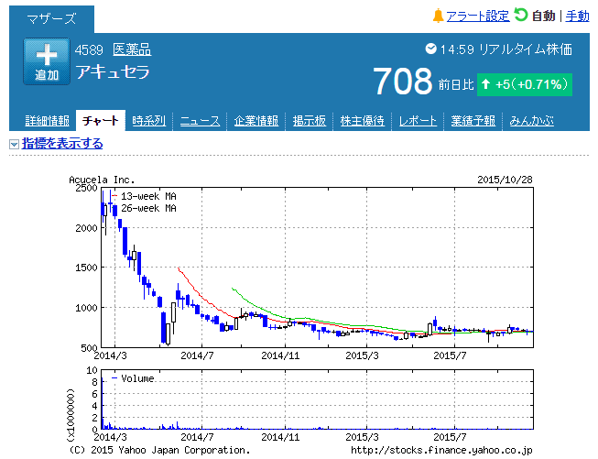Click the plus 追加 add-to-portfolio button
The height and width of the screenshot is (459, 598).
(47, 61)
